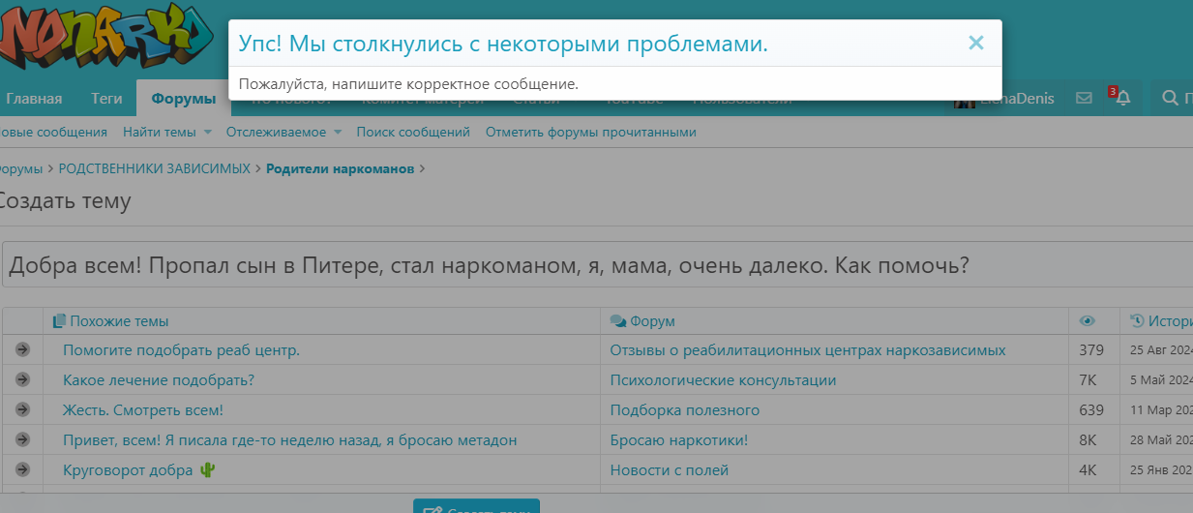
Task: Click the 379 views cell
Action: tap(1091, 350)
